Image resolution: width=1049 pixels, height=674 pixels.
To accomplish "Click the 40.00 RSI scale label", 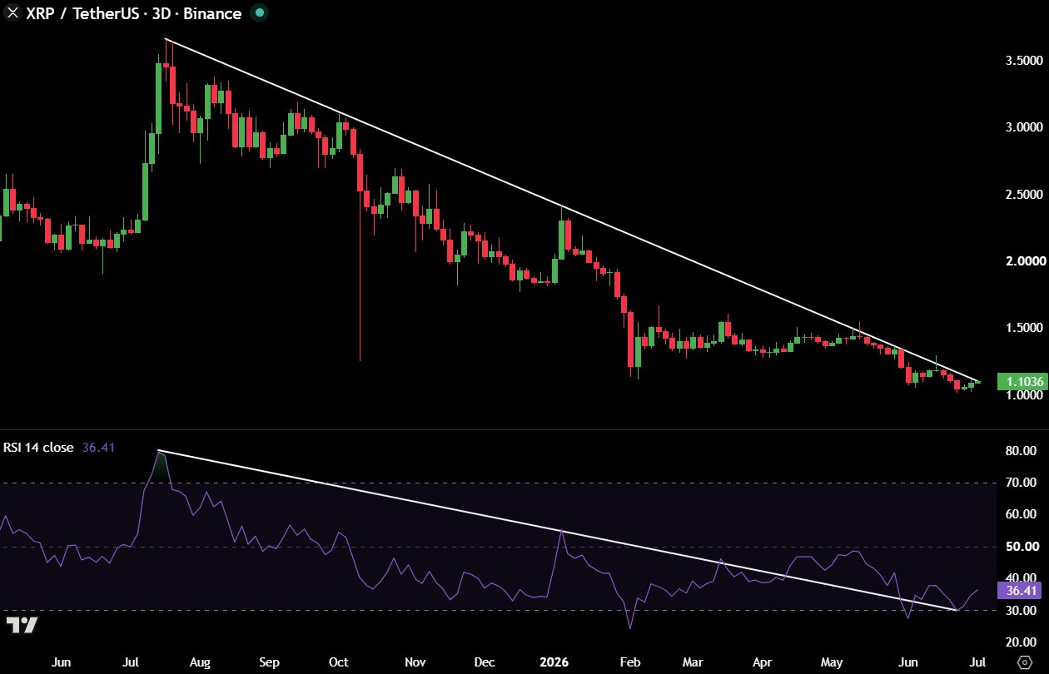I will click(1022, 578).
